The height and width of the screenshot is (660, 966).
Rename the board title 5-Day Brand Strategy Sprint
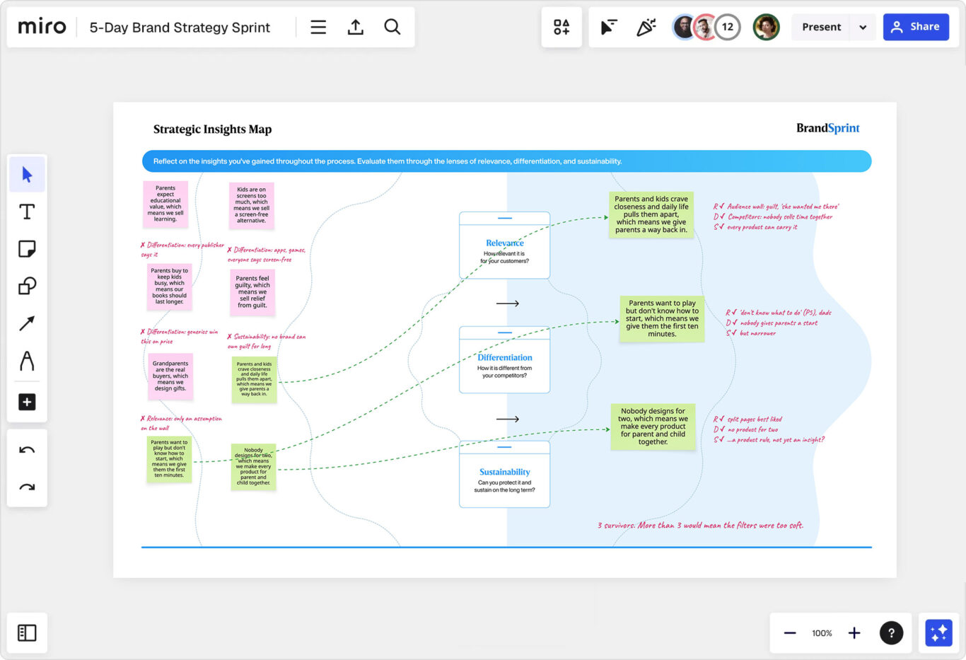[180, 28]
